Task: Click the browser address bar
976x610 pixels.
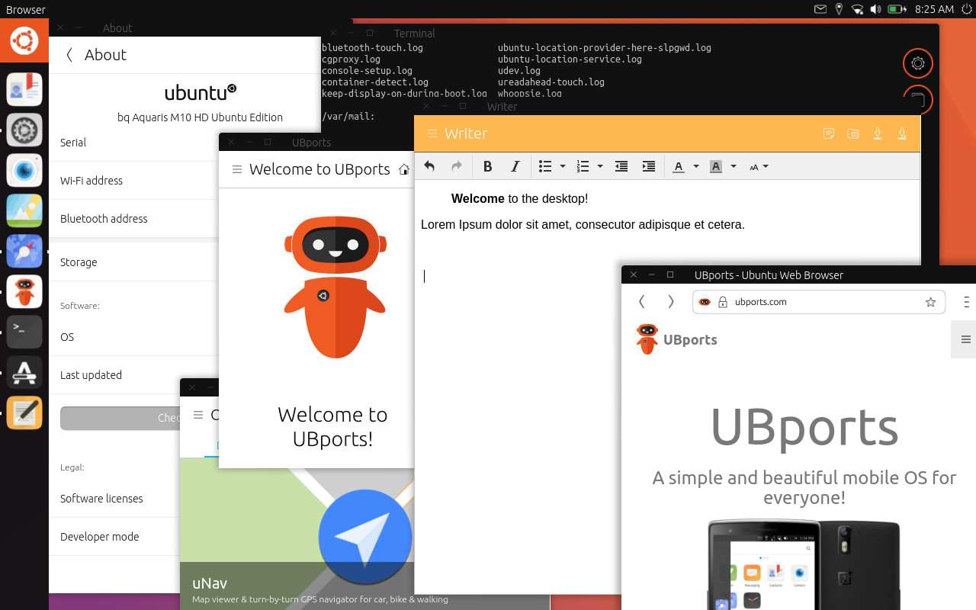Action: (x=808, y=302)
